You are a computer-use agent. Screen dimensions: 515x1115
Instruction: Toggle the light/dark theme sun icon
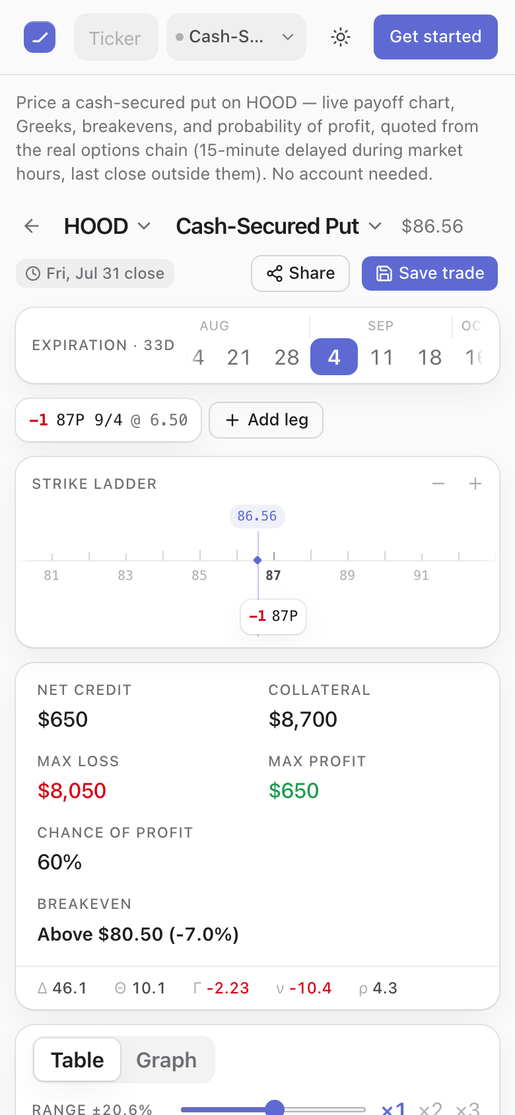(x=341, y=37)
